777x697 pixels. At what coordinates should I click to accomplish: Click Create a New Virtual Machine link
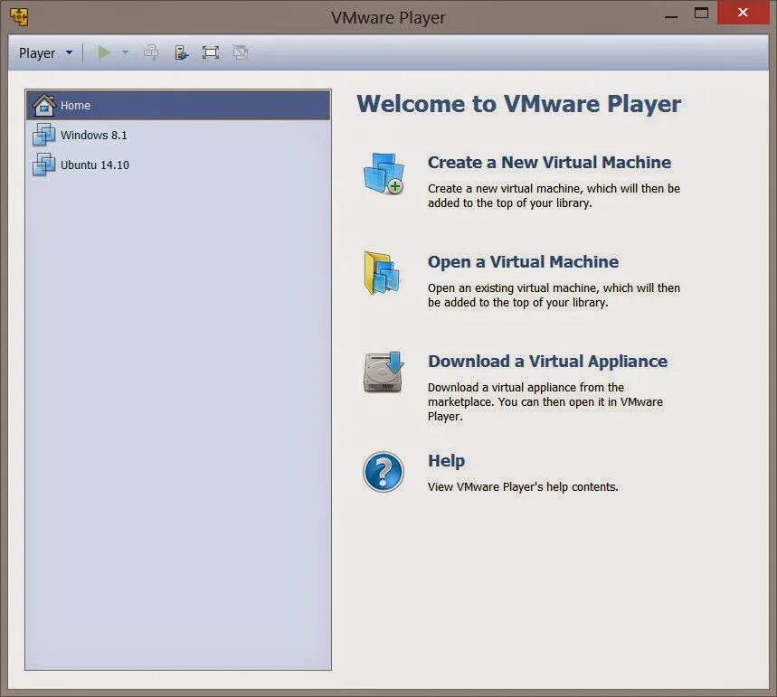coord(549,162)
